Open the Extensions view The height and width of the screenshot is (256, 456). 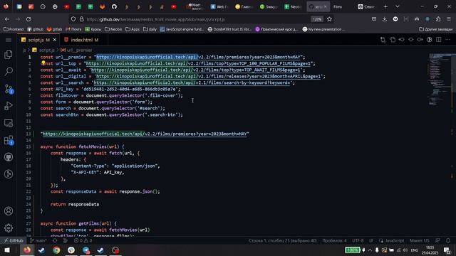[x=9, y=140]
